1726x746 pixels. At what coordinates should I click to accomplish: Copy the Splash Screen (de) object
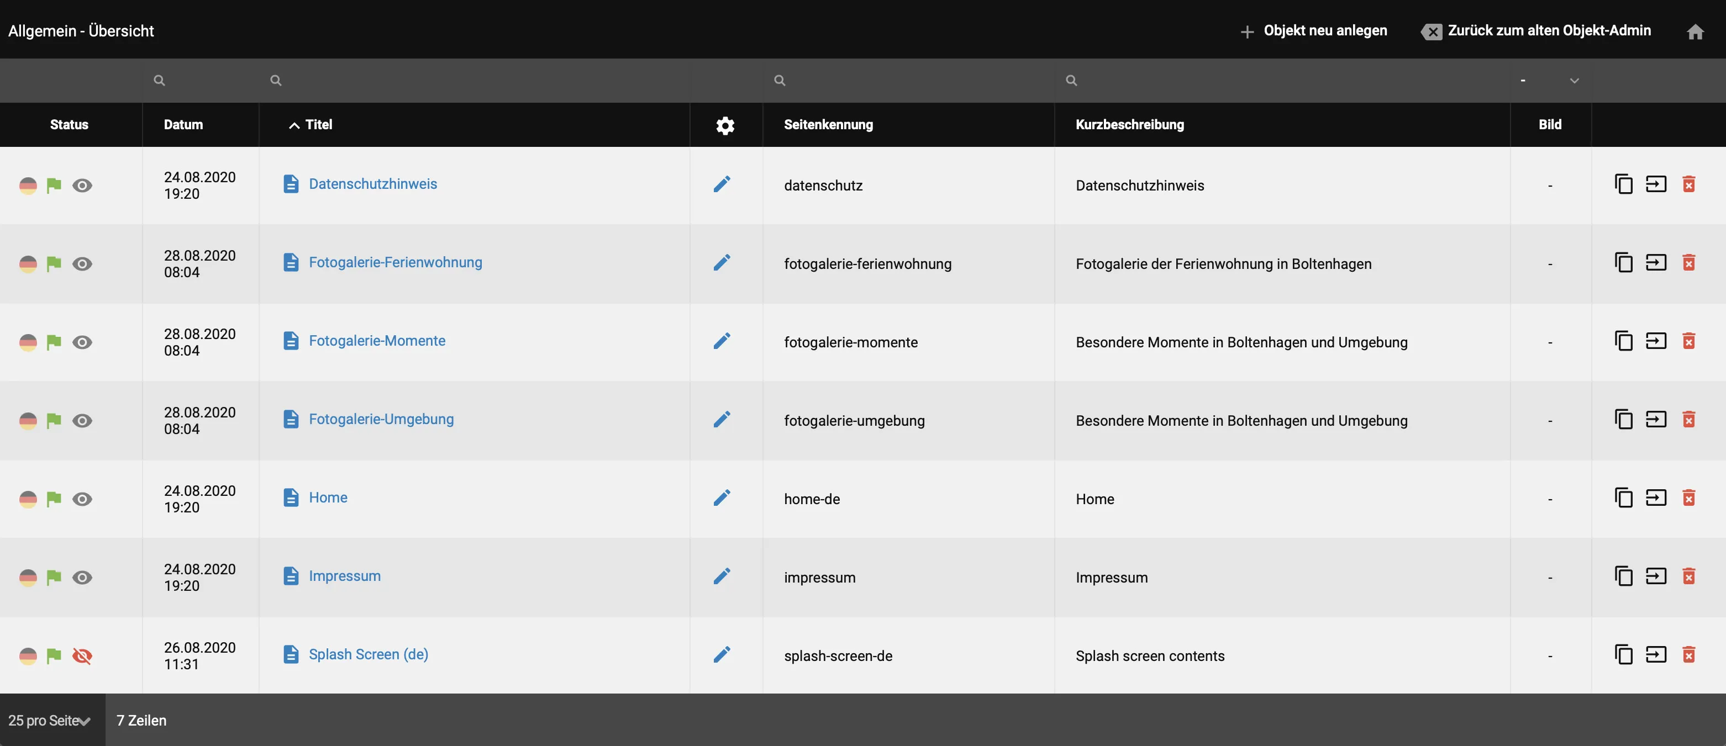coord(1623,654)
